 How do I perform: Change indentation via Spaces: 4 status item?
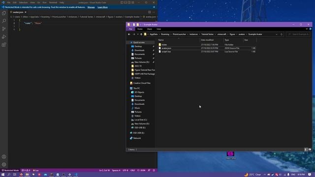pyautogui.click(x=116, y=171)
